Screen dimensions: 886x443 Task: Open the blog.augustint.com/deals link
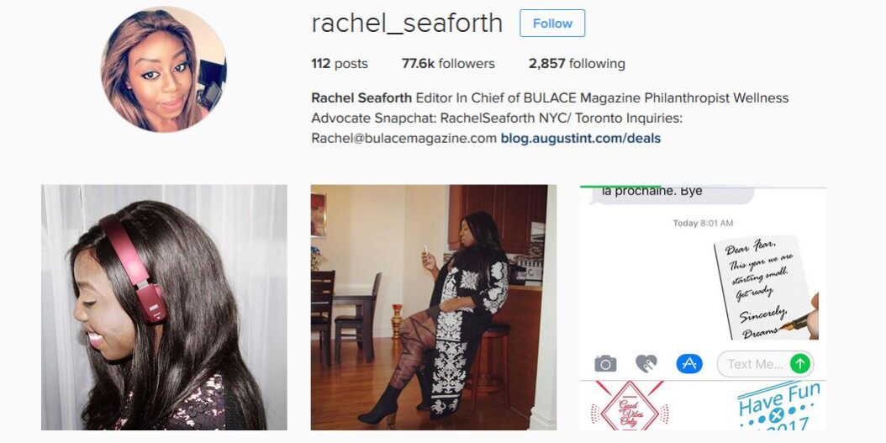(580, 138)
